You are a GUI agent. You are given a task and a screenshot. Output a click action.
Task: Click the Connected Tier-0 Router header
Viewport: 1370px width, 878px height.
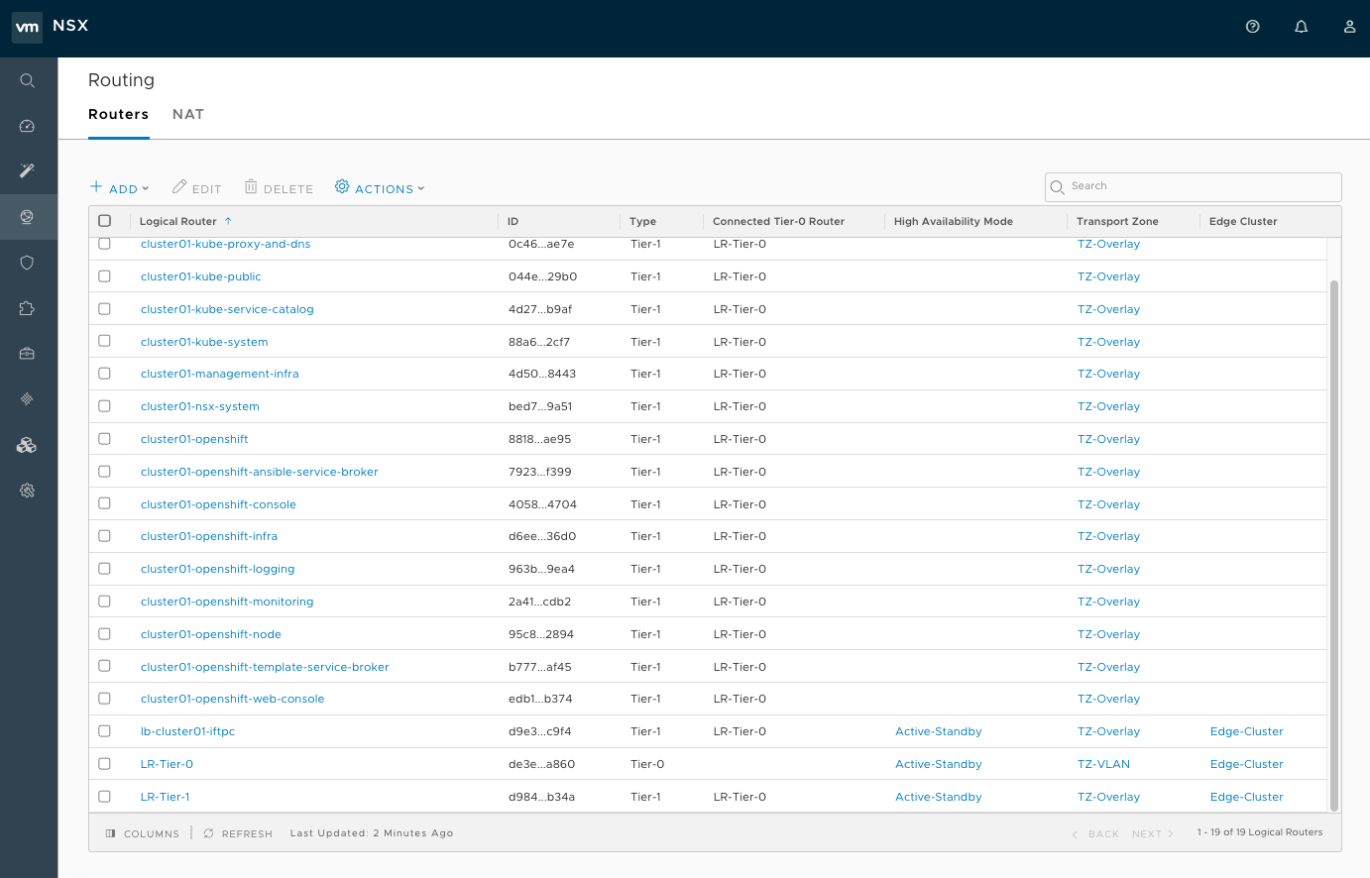click(778, 221)
